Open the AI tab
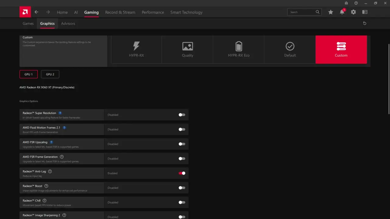The height and width of the screenshot is (219, 390). 76,12
